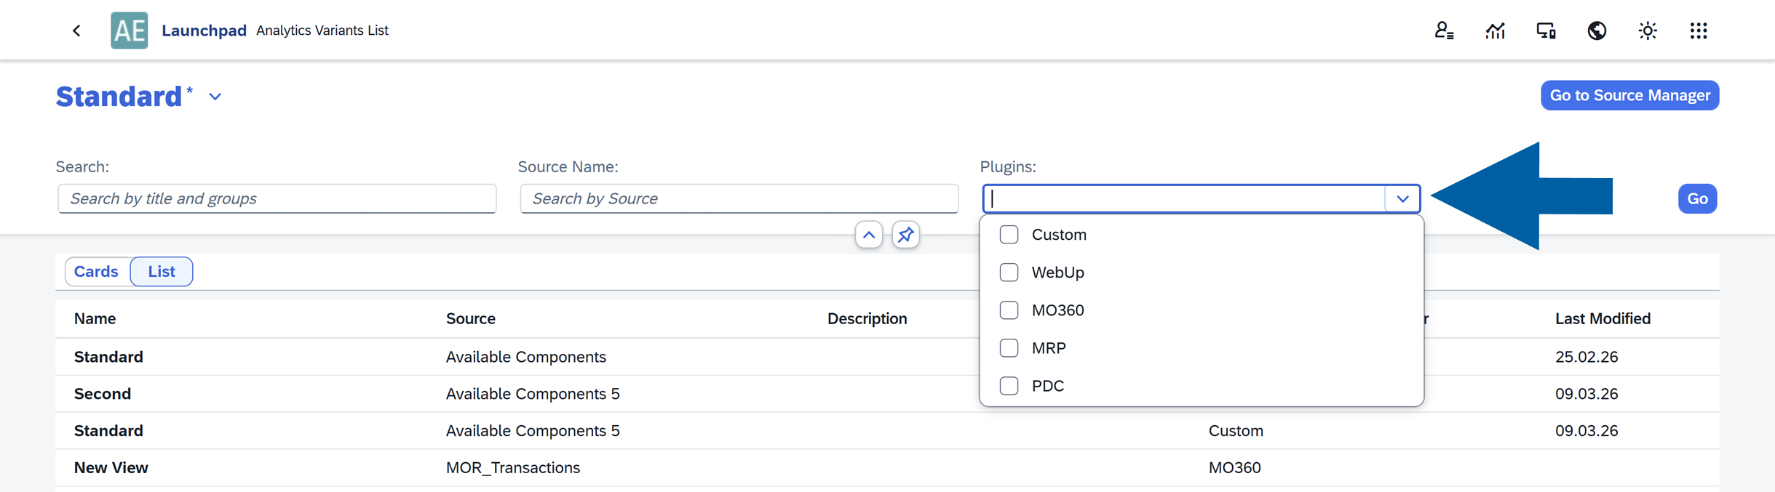Open the user profile icon
Viewport: 1775px width, 492px height.
1444,31
